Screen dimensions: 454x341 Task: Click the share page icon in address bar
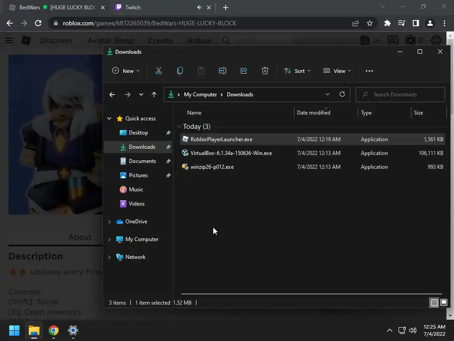[x=356, y=23]
